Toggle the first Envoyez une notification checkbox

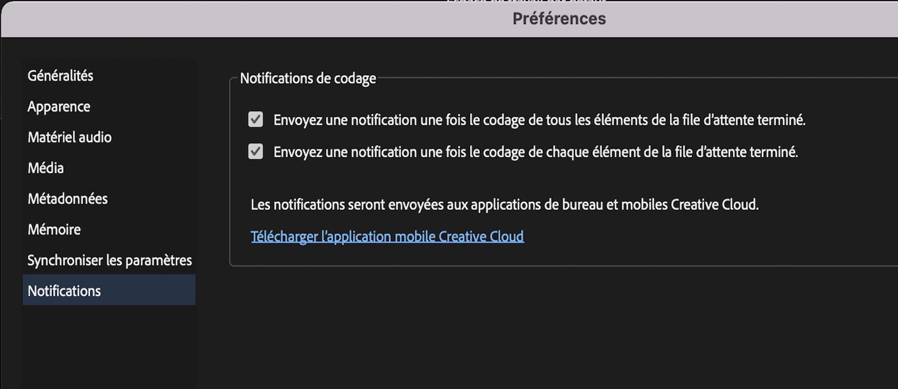pyautogui.click(x=255, y=119)
